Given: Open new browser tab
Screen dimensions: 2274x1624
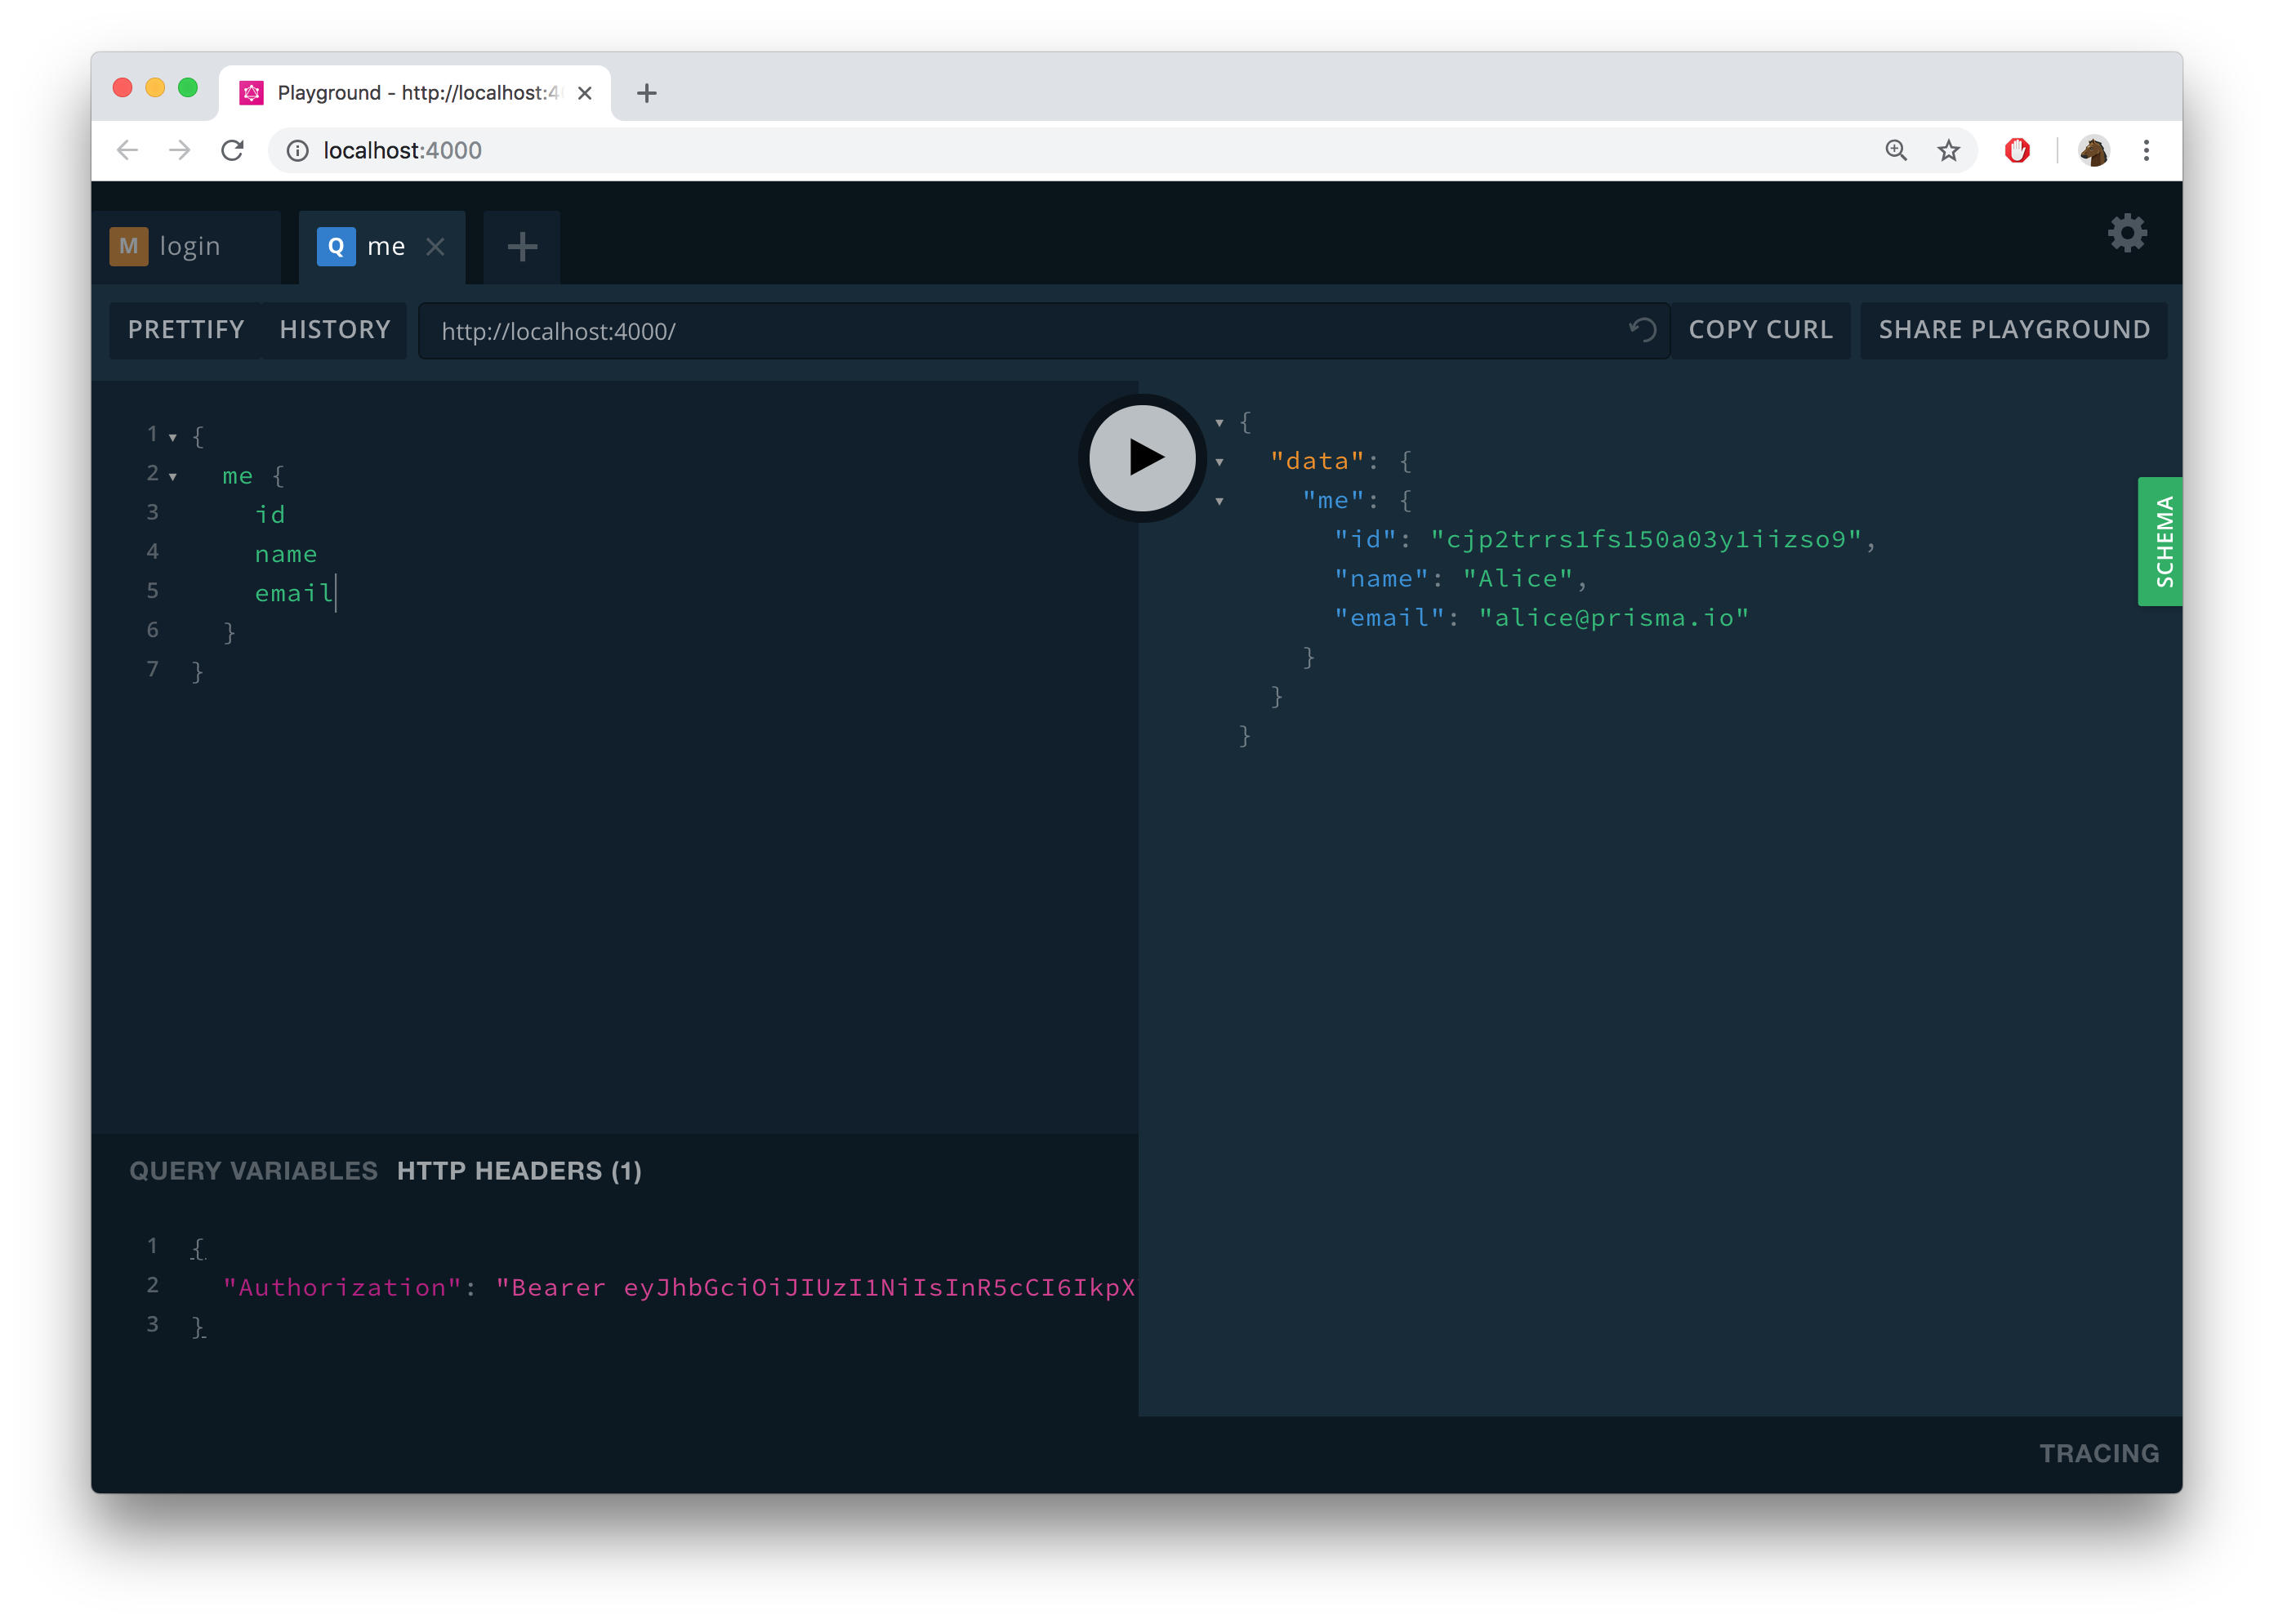Looking at the screenshot, I should pos(647,93).
